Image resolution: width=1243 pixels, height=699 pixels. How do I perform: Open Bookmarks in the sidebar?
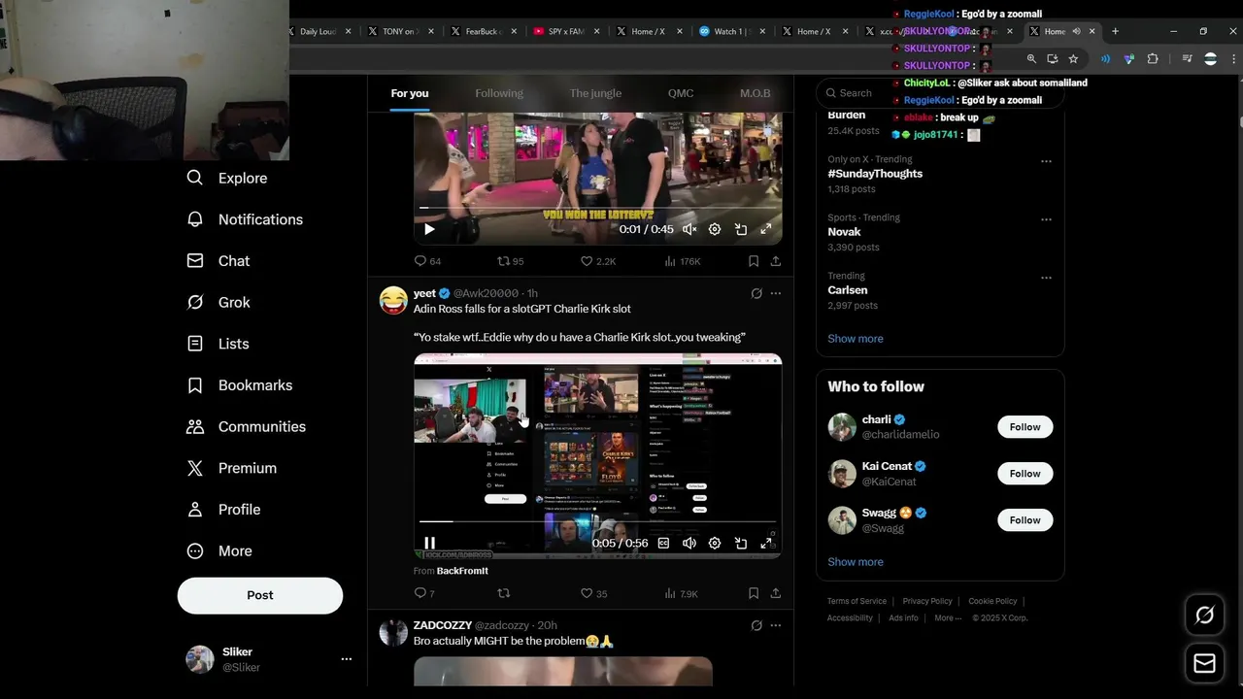239,385
